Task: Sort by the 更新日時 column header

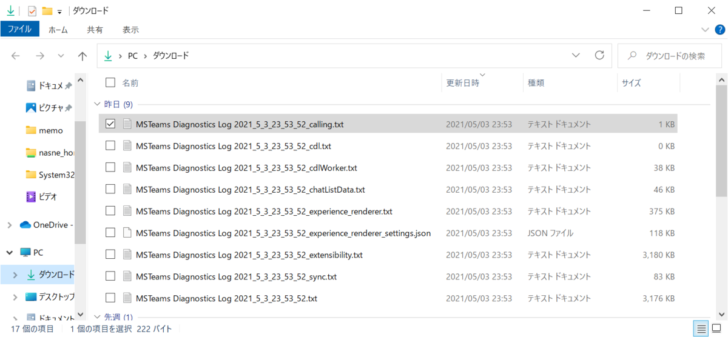Action: tap(463, 83)
